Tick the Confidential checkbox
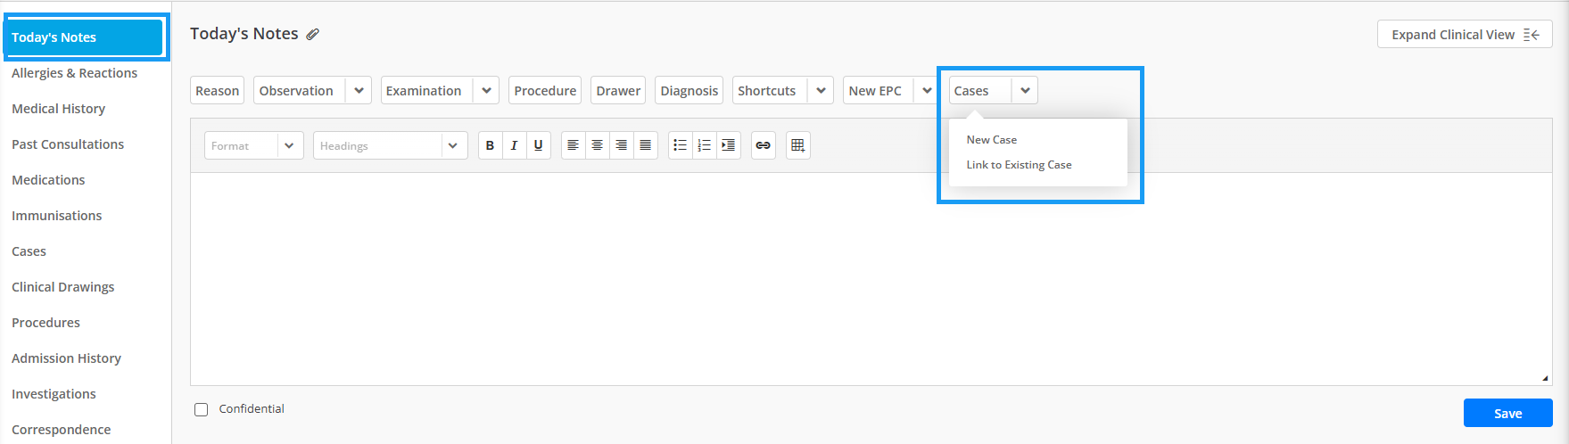The image size is (1569, 444). point(202,409)
